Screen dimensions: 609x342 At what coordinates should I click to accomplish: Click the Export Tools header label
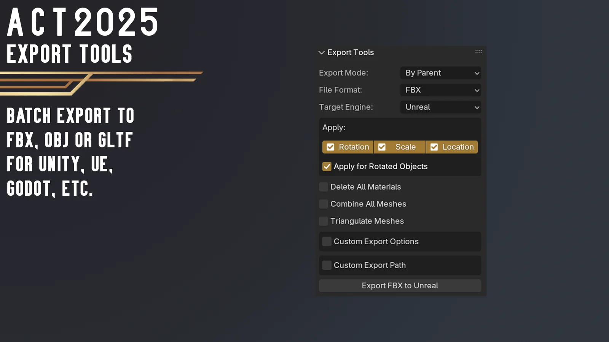coord(350,52)
